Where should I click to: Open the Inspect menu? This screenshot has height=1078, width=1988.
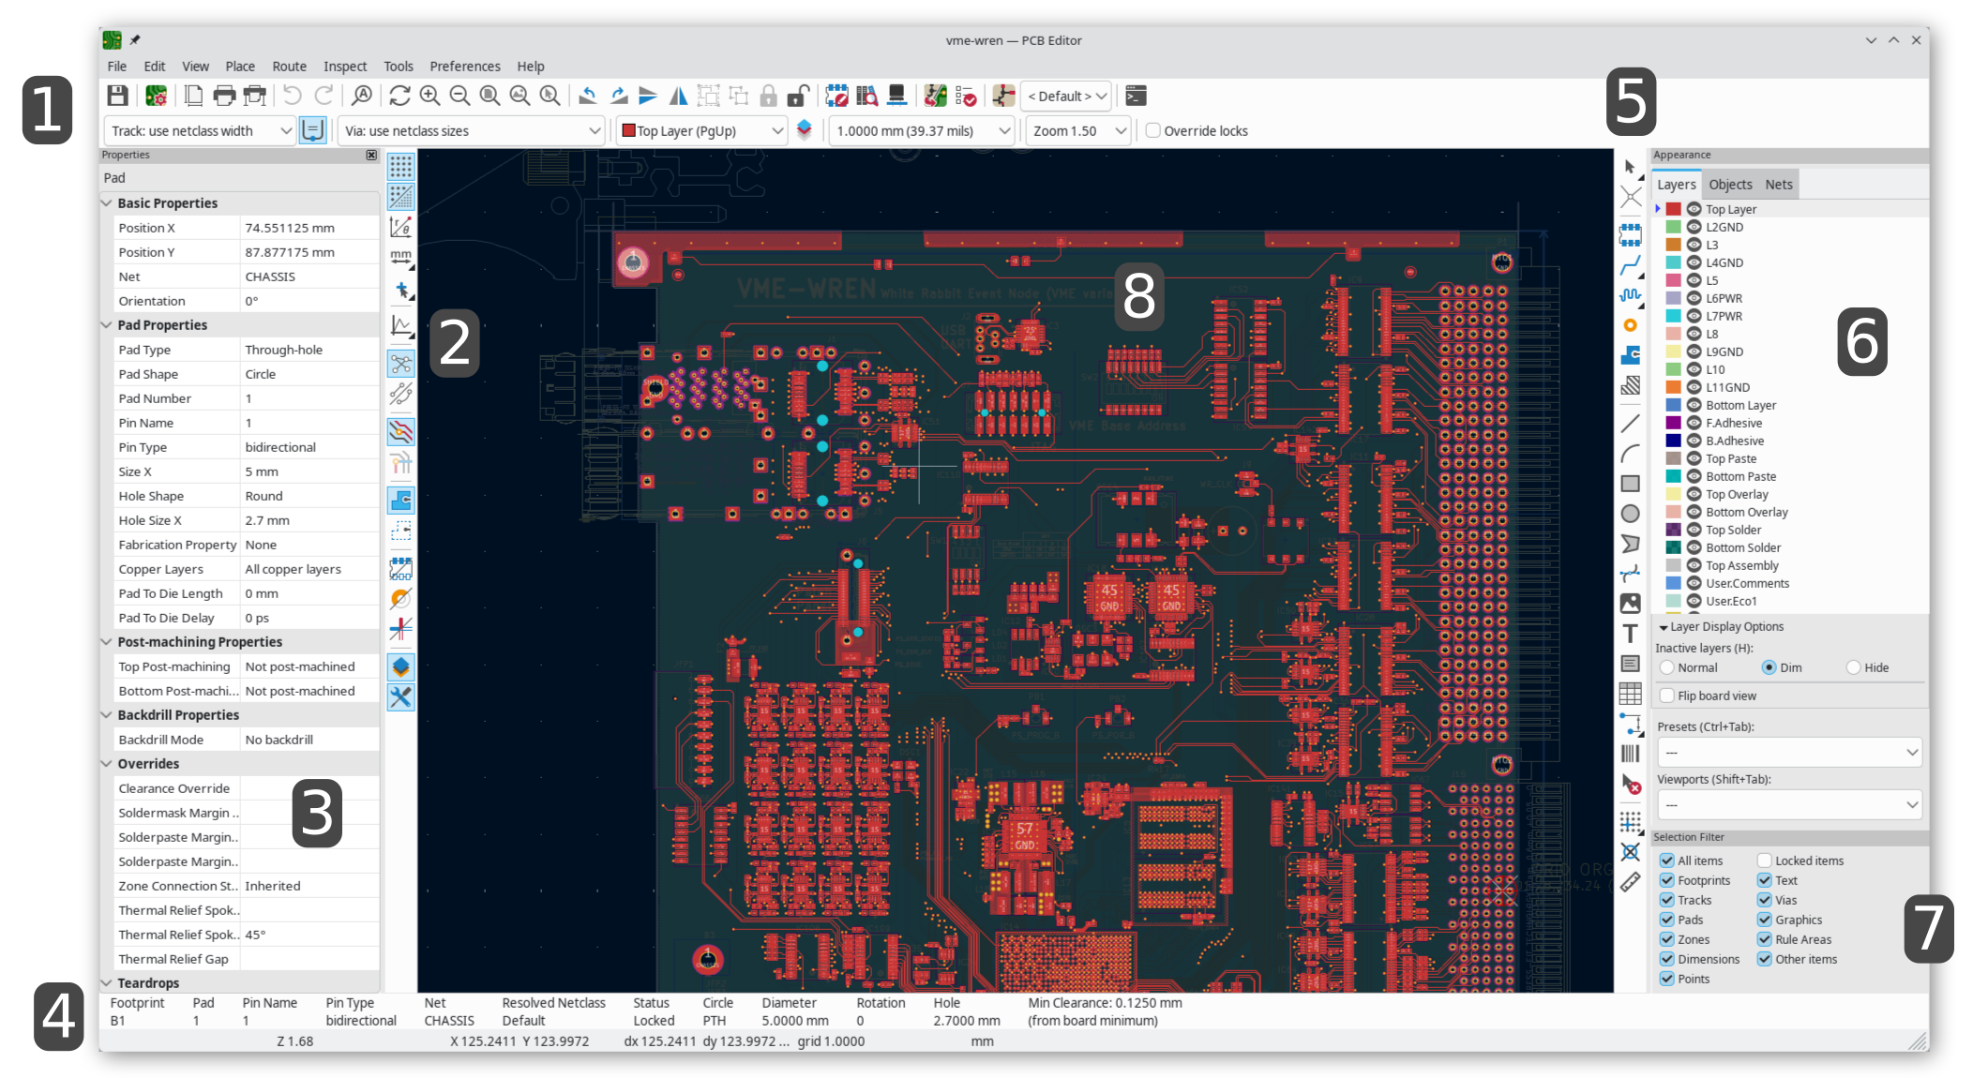(x=345, y=66)
